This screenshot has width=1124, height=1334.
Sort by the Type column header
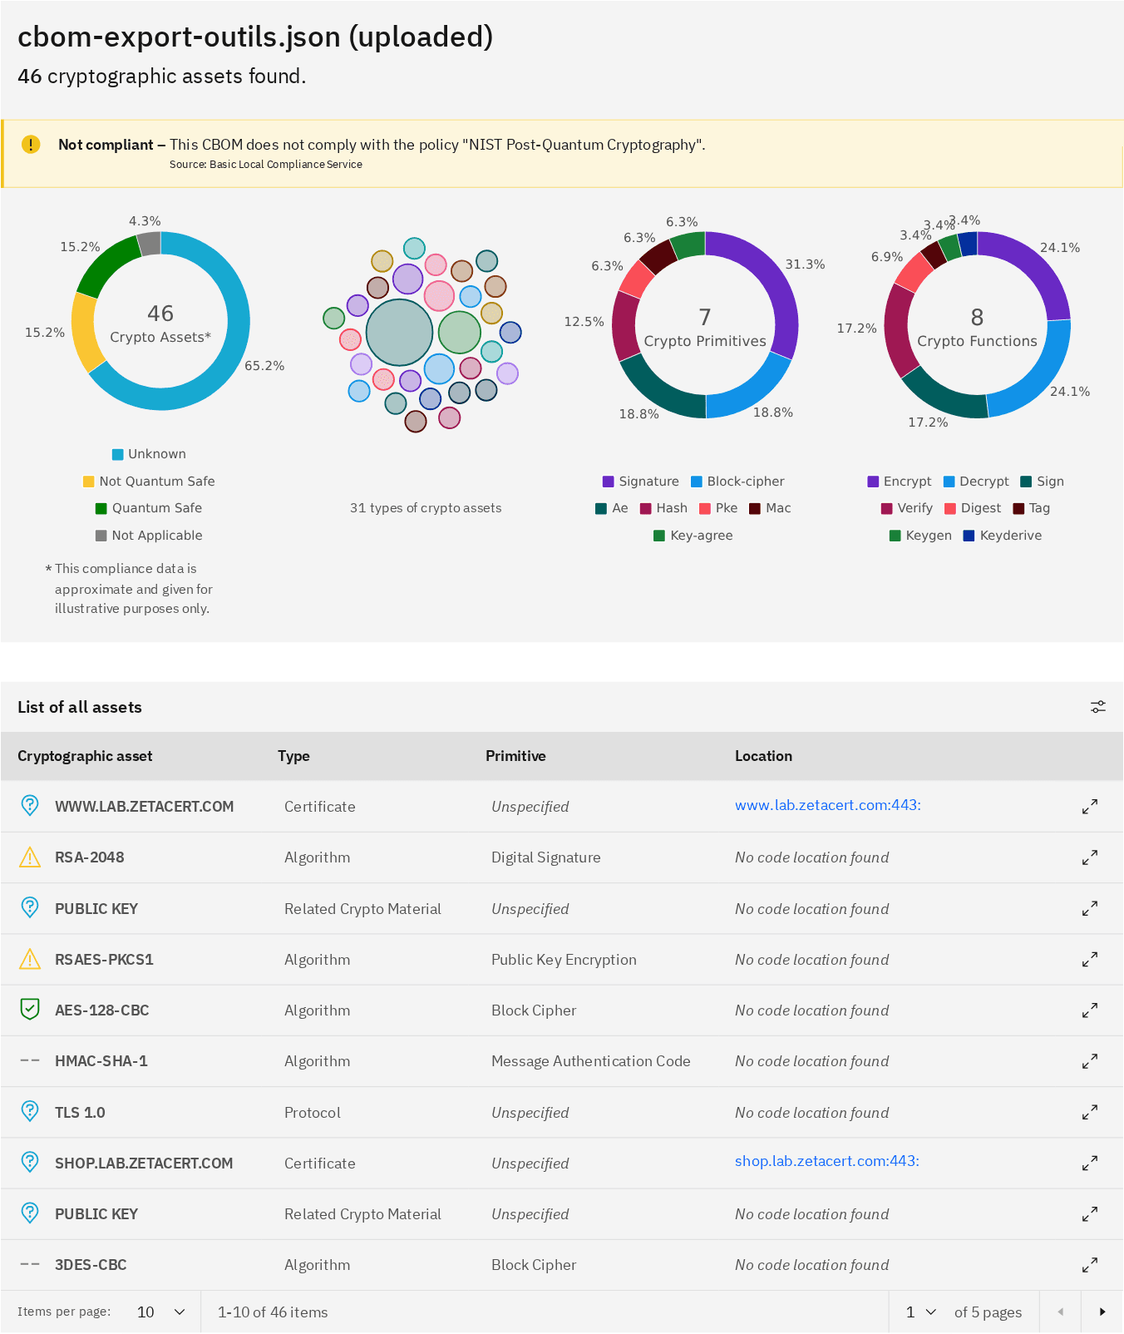click(x=293, y=756)
